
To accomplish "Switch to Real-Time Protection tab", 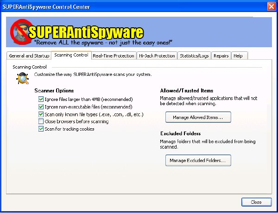I will tap(114, 56).
